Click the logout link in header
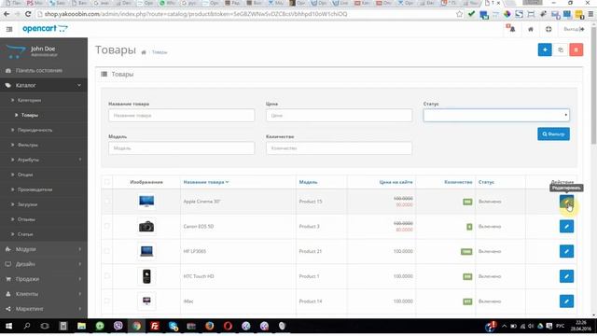This screenshot has width=597, height=336. (574, 29)
